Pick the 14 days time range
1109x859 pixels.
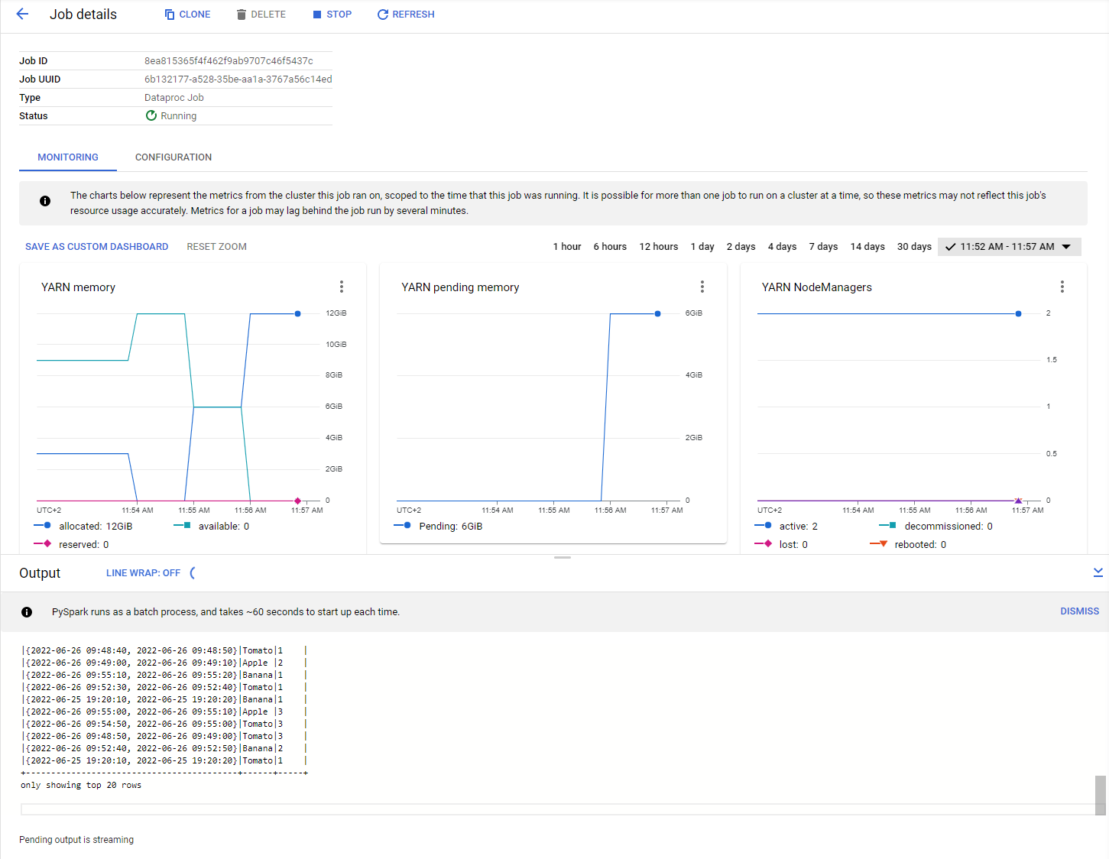tap(867, 247)
